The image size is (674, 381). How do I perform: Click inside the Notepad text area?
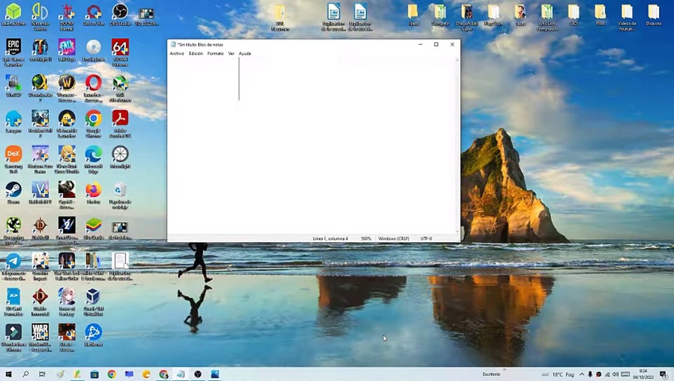313,146
